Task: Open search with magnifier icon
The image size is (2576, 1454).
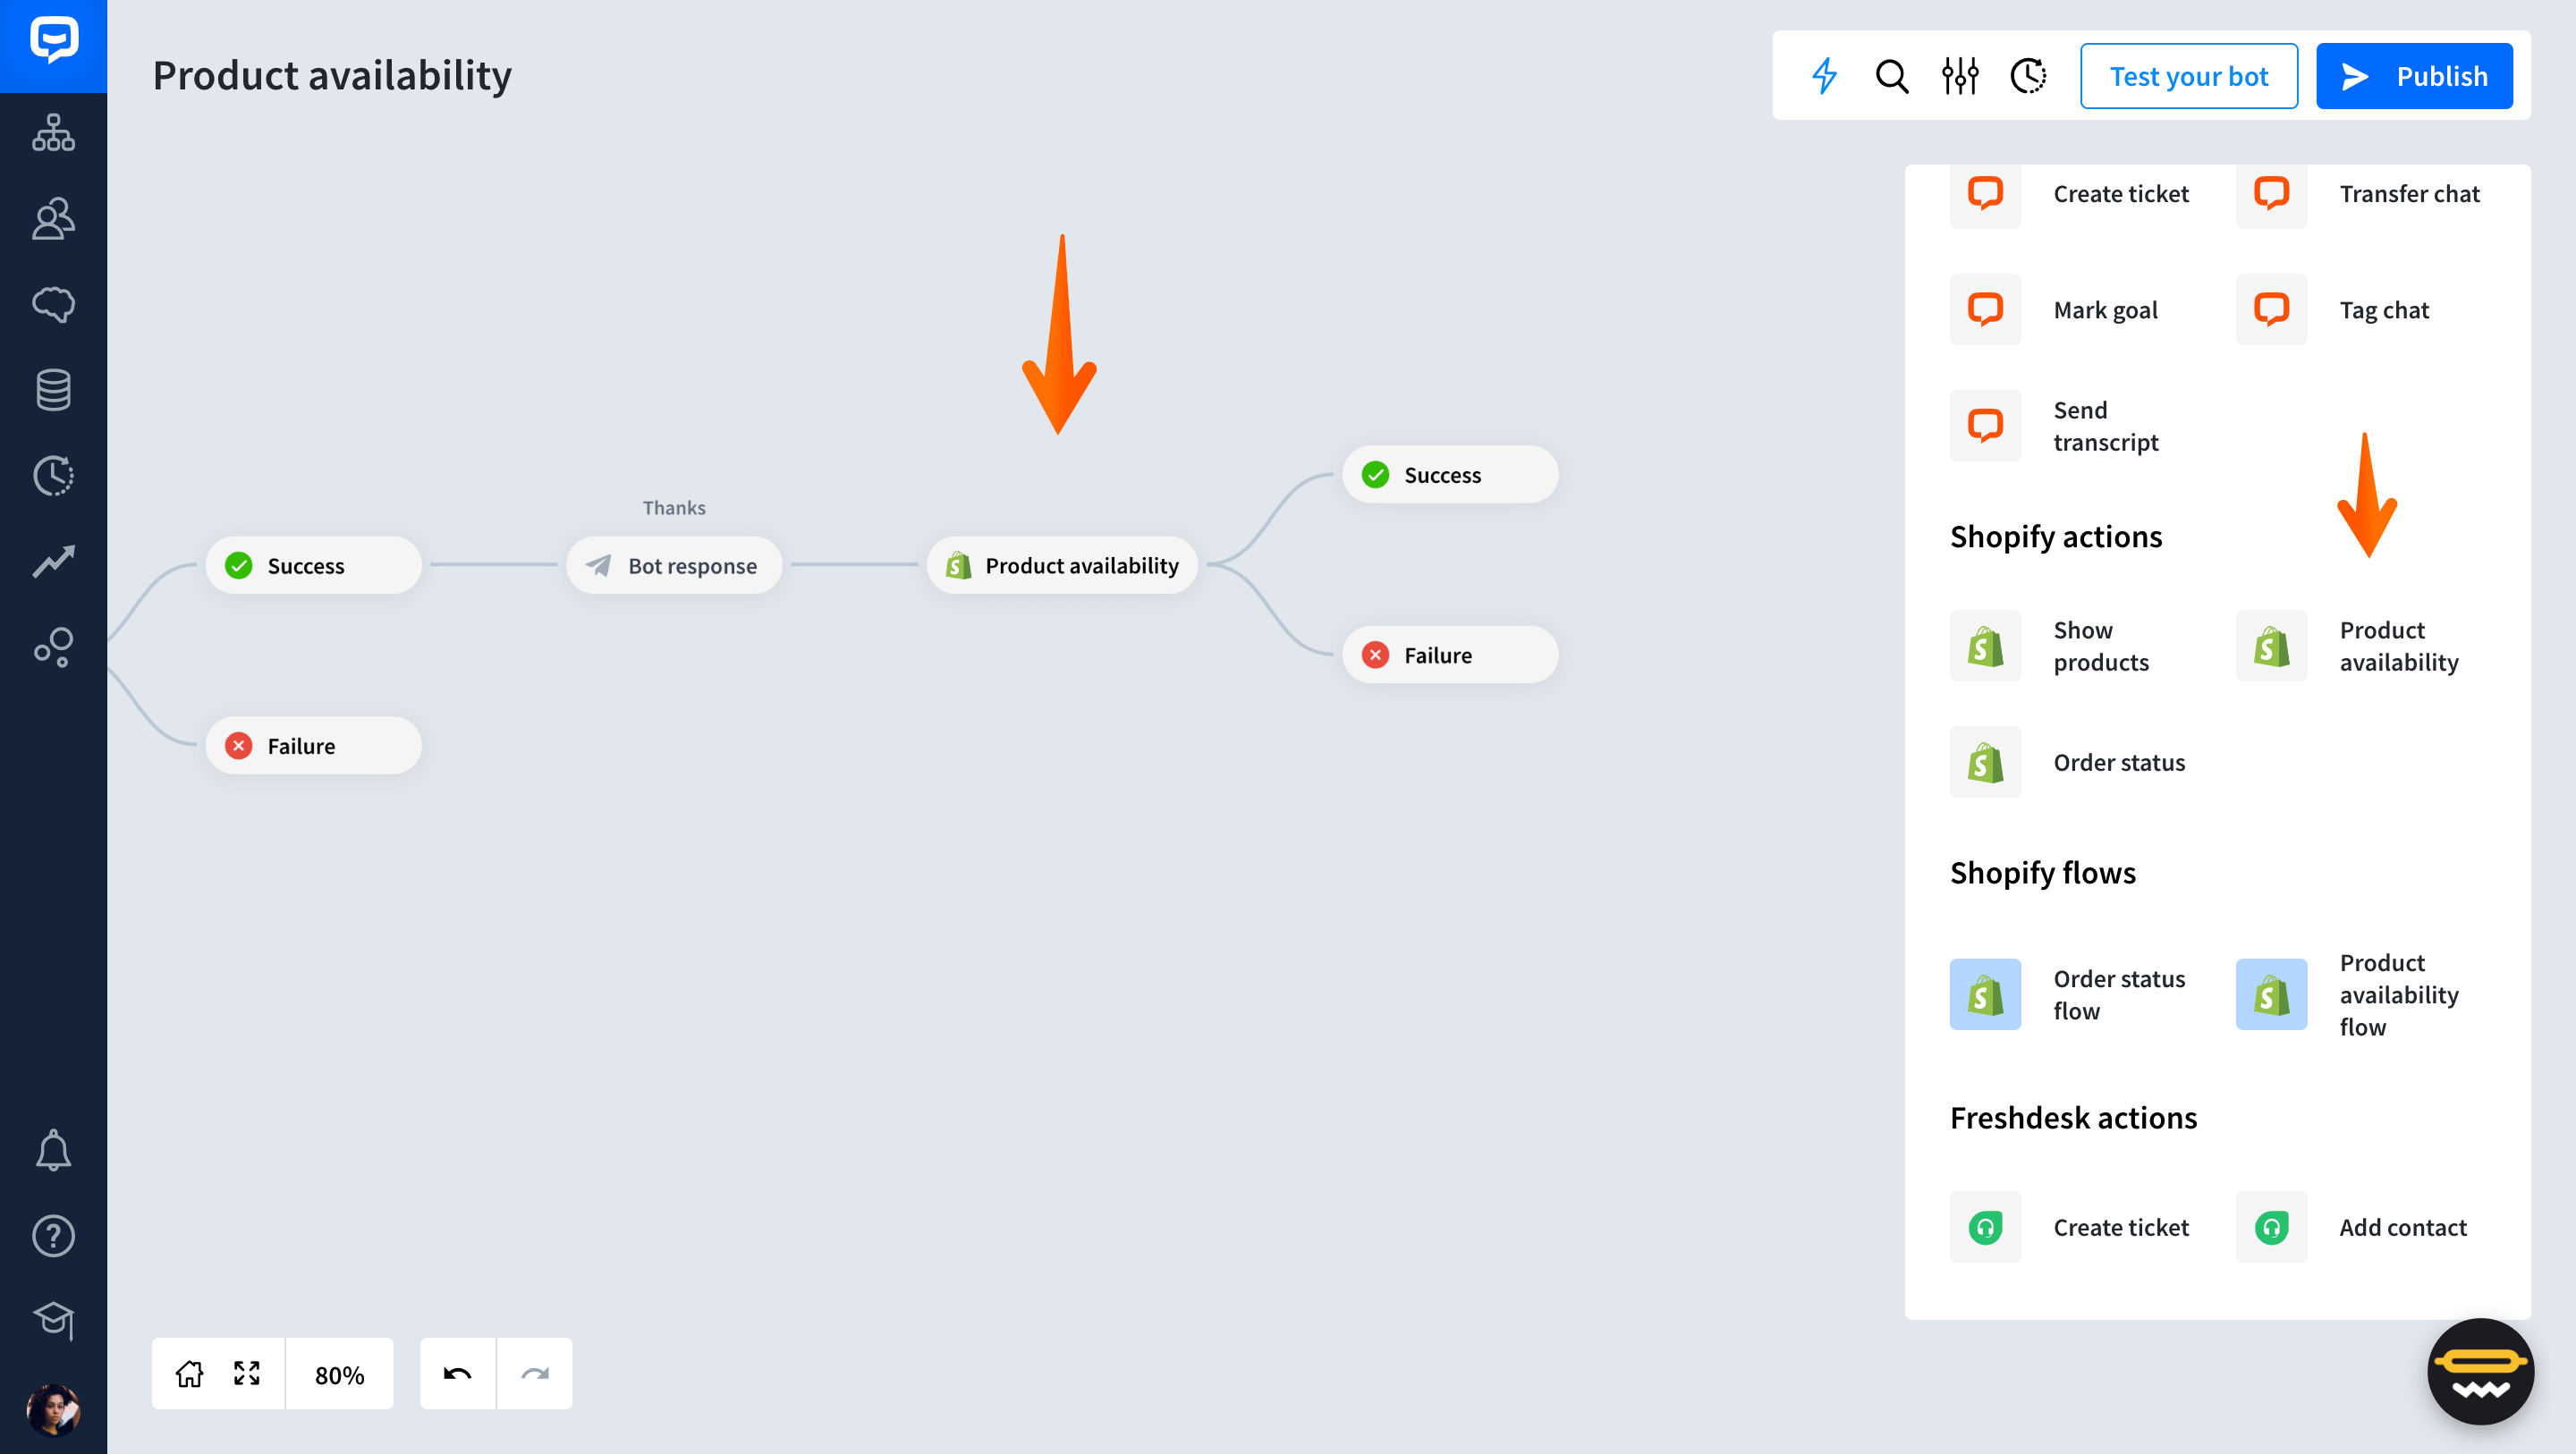Action: click(1891, 76)
